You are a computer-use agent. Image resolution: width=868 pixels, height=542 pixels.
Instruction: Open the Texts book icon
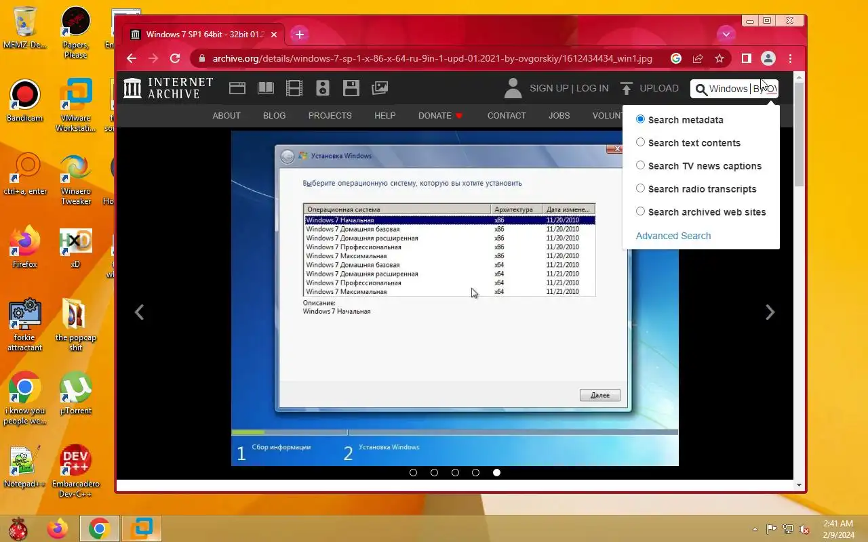(265, 88)
